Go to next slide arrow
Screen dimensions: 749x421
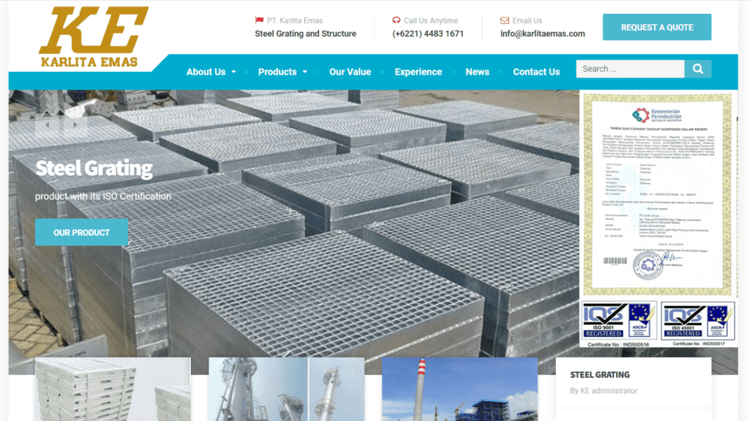(x=75, y=125)
